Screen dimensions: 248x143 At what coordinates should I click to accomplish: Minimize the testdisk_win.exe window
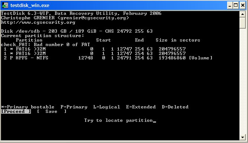click(230, 5)
